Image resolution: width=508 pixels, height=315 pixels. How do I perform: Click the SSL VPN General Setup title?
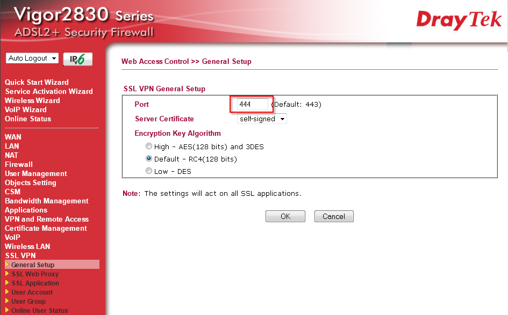coord(164,89)
